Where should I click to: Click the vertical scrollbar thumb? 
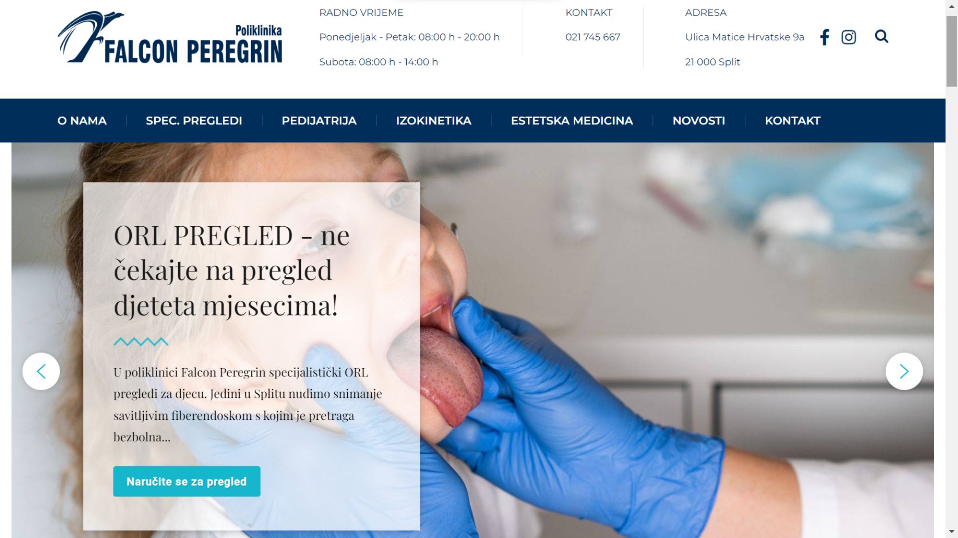click(x=952, y=51)
